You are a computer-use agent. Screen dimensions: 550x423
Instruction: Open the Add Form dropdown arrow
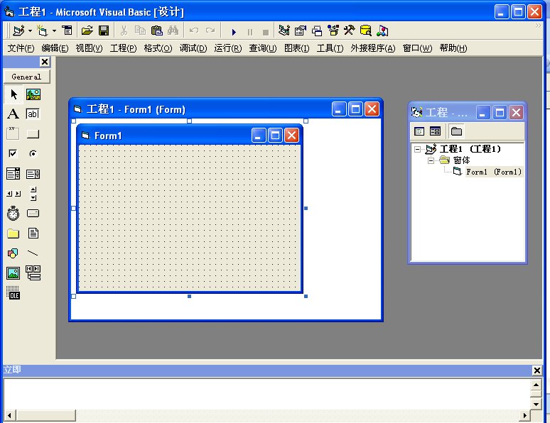pos(55,31)
